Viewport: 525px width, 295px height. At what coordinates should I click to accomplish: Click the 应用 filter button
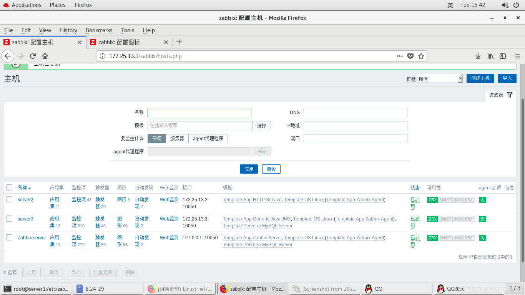249,169
